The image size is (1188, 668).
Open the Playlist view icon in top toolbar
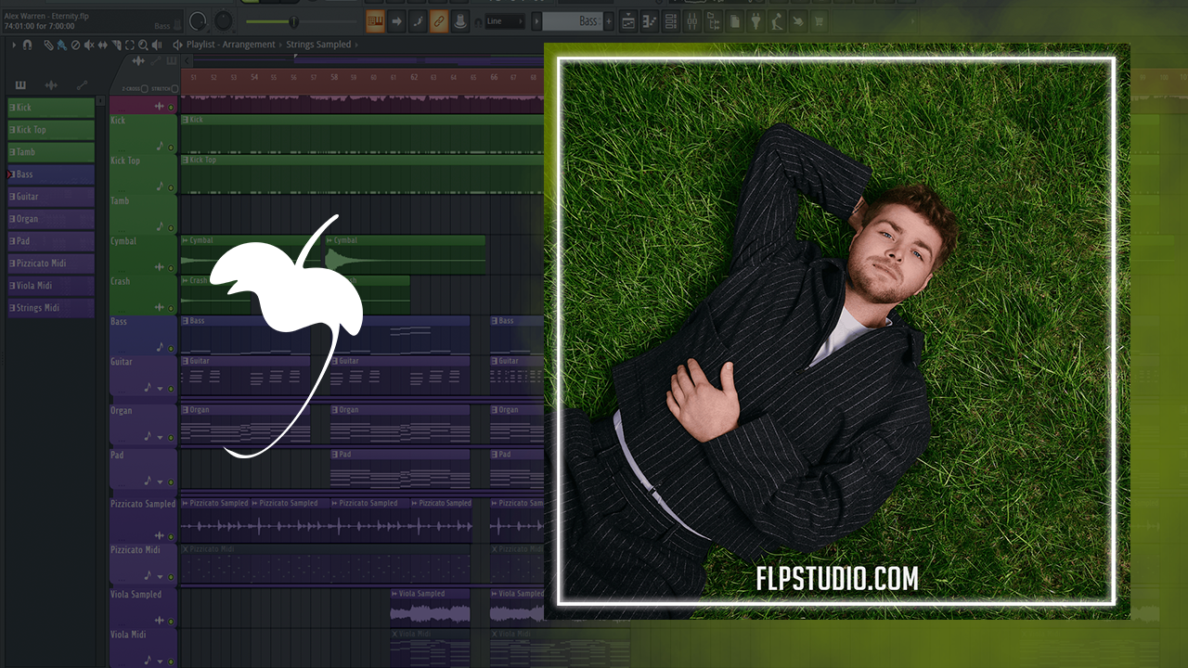point(628,21)
